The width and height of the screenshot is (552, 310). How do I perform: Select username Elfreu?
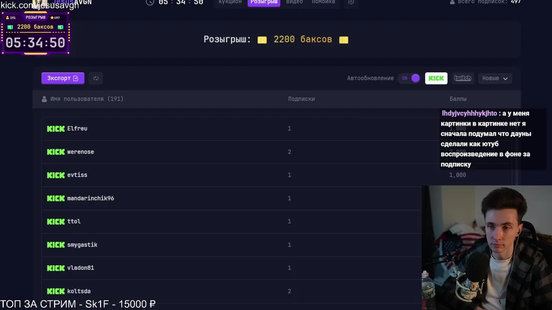pyautogui.click(x=77, y=128)
